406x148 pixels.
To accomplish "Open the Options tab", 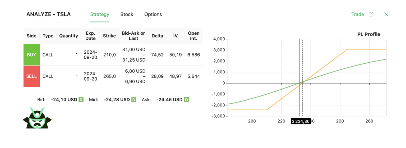I will (153, 14).
